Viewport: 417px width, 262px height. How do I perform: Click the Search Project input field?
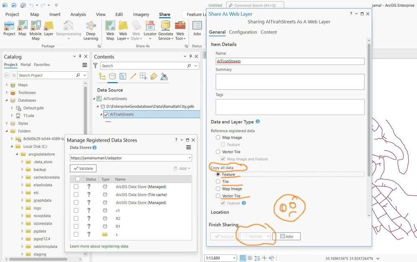point(46,75)
